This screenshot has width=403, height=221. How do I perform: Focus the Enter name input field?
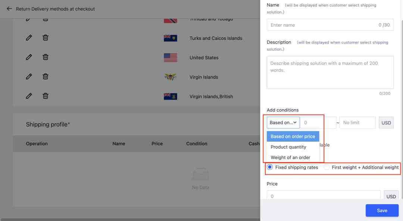[x=330, y=25]
